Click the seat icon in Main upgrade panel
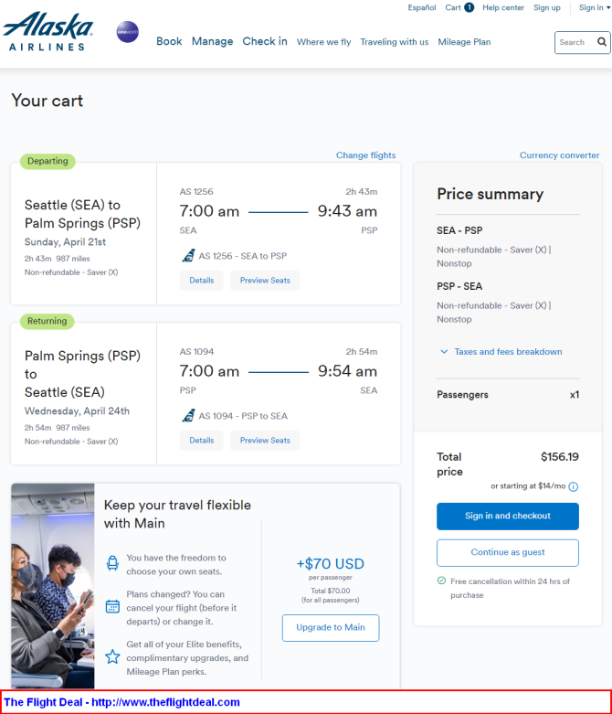Viewport: 612px width, 714px height. pyautogui.click(x=112, y=563)
